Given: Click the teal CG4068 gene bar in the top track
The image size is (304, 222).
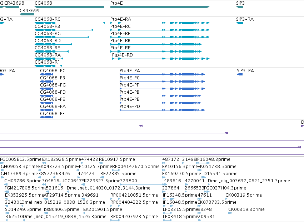Looking at the screenshot, I should 69,7.
